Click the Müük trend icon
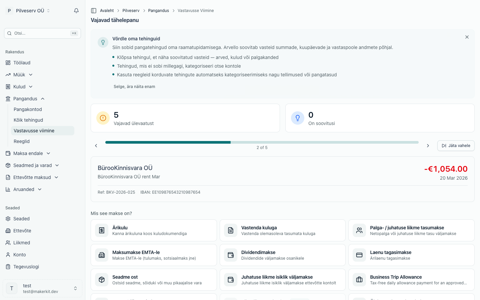The width and height of the screenshot is (480, 300). tap(8, 75)
